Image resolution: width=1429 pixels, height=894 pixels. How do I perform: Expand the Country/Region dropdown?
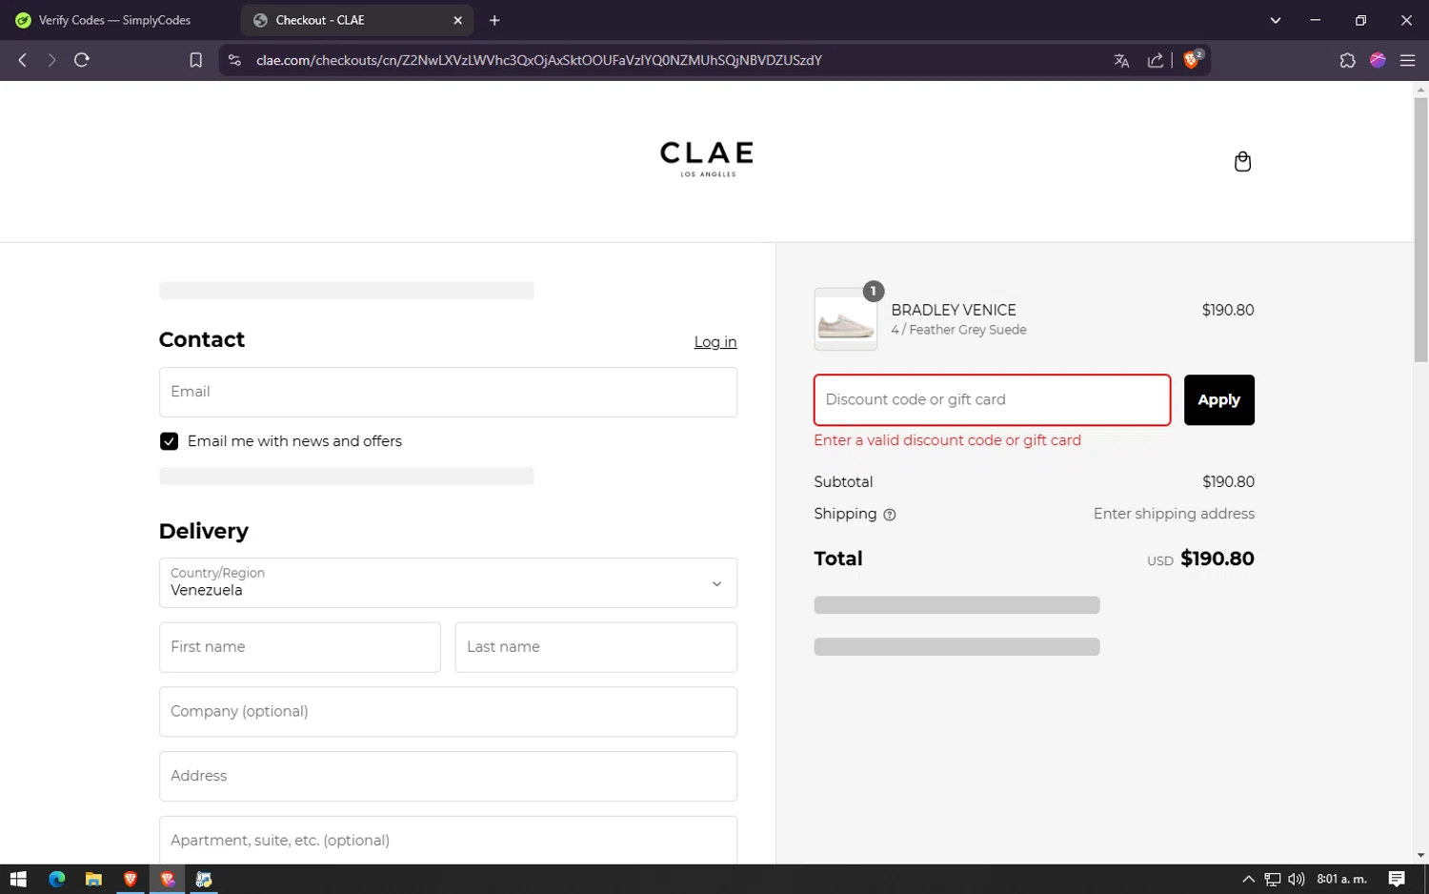coord(448,582)
